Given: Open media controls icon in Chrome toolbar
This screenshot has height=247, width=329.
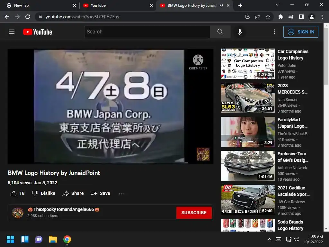Looking at the screenshot, I should pos(291,17).
